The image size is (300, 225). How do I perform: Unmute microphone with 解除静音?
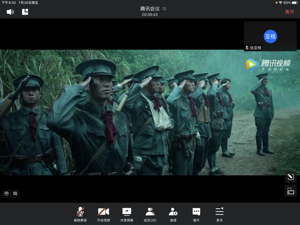[80, 214]
